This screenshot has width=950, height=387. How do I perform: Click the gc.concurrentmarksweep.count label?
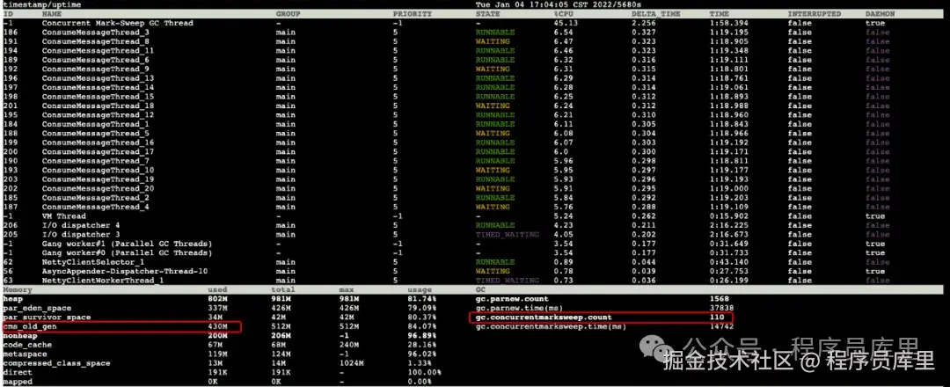point(544,318)
